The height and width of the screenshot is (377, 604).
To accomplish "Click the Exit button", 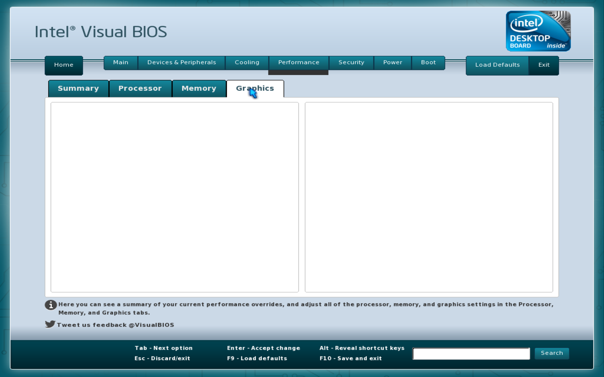I will tap(544, 65).
